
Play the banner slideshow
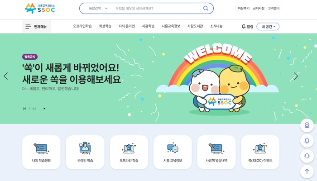click(x=44, y=109)
